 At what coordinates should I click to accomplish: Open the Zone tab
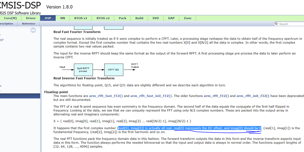(187, 18)
